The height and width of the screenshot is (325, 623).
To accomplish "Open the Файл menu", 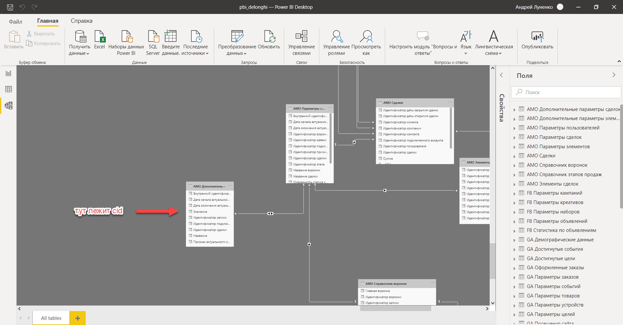I will click(x=16, y=21).
